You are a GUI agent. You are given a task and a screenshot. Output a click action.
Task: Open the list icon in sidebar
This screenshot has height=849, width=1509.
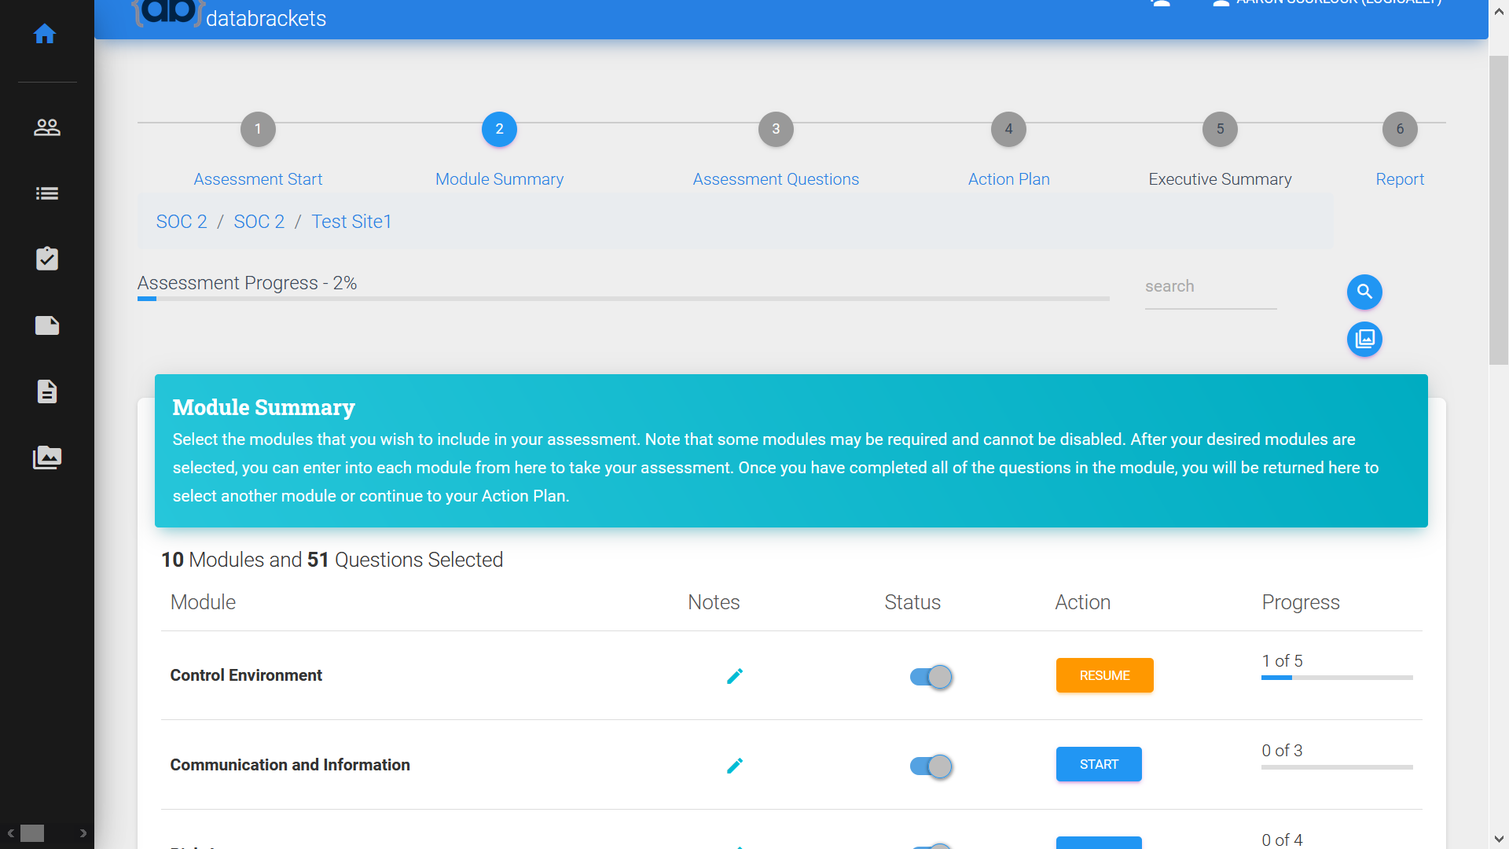47,193
